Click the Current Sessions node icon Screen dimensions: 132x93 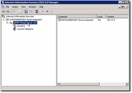tap(15, 29)
